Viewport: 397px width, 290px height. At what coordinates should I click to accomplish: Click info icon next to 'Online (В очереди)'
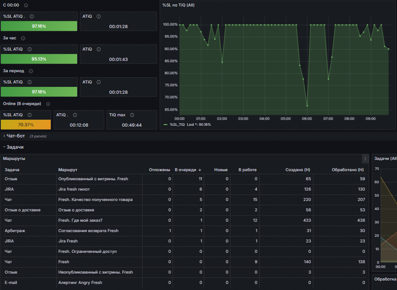point(48,104)
